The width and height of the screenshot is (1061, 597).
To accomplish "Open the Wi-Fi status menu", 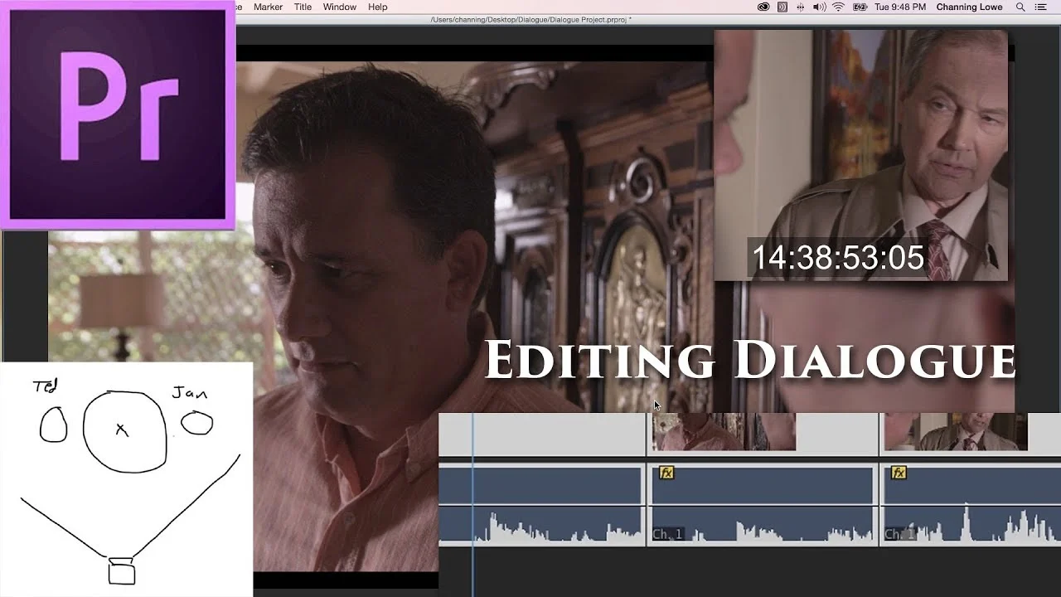I will click(x=838, y=7).
